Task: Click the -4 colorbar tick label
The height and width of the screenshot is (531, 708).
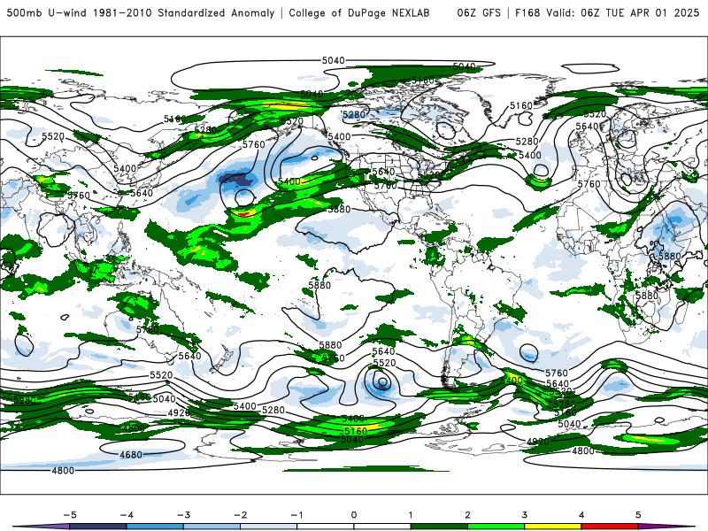Action: (127, 515)
